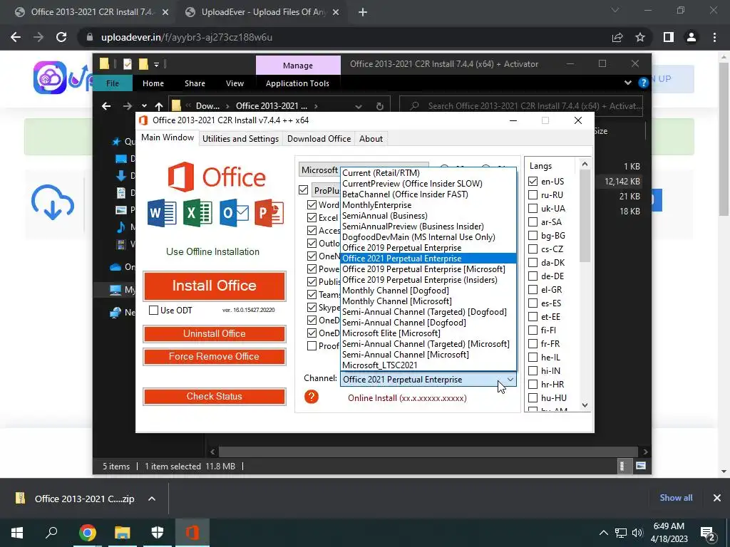Go back in Chrome
Screen dimensions: 730x547
[x=16, y=37]
